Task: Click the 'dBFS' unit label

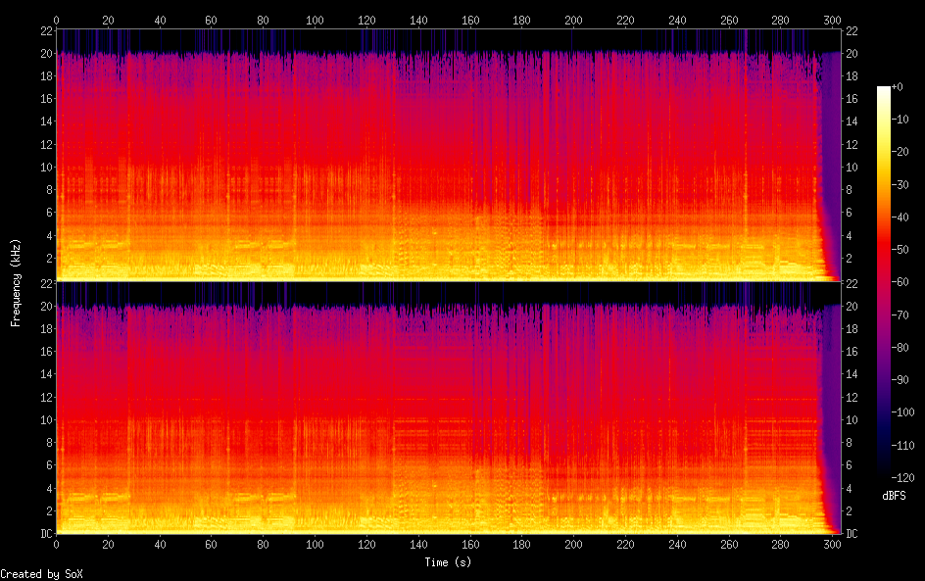Action: (894, 496)
